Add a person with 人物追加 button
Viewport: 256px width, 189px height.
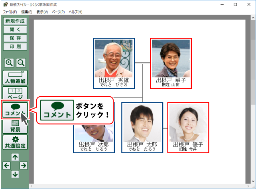[x=15, y=78]
